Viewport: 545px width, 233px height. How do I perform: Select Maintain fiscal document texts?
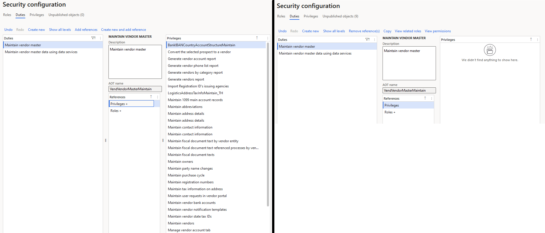click(216, 155)
